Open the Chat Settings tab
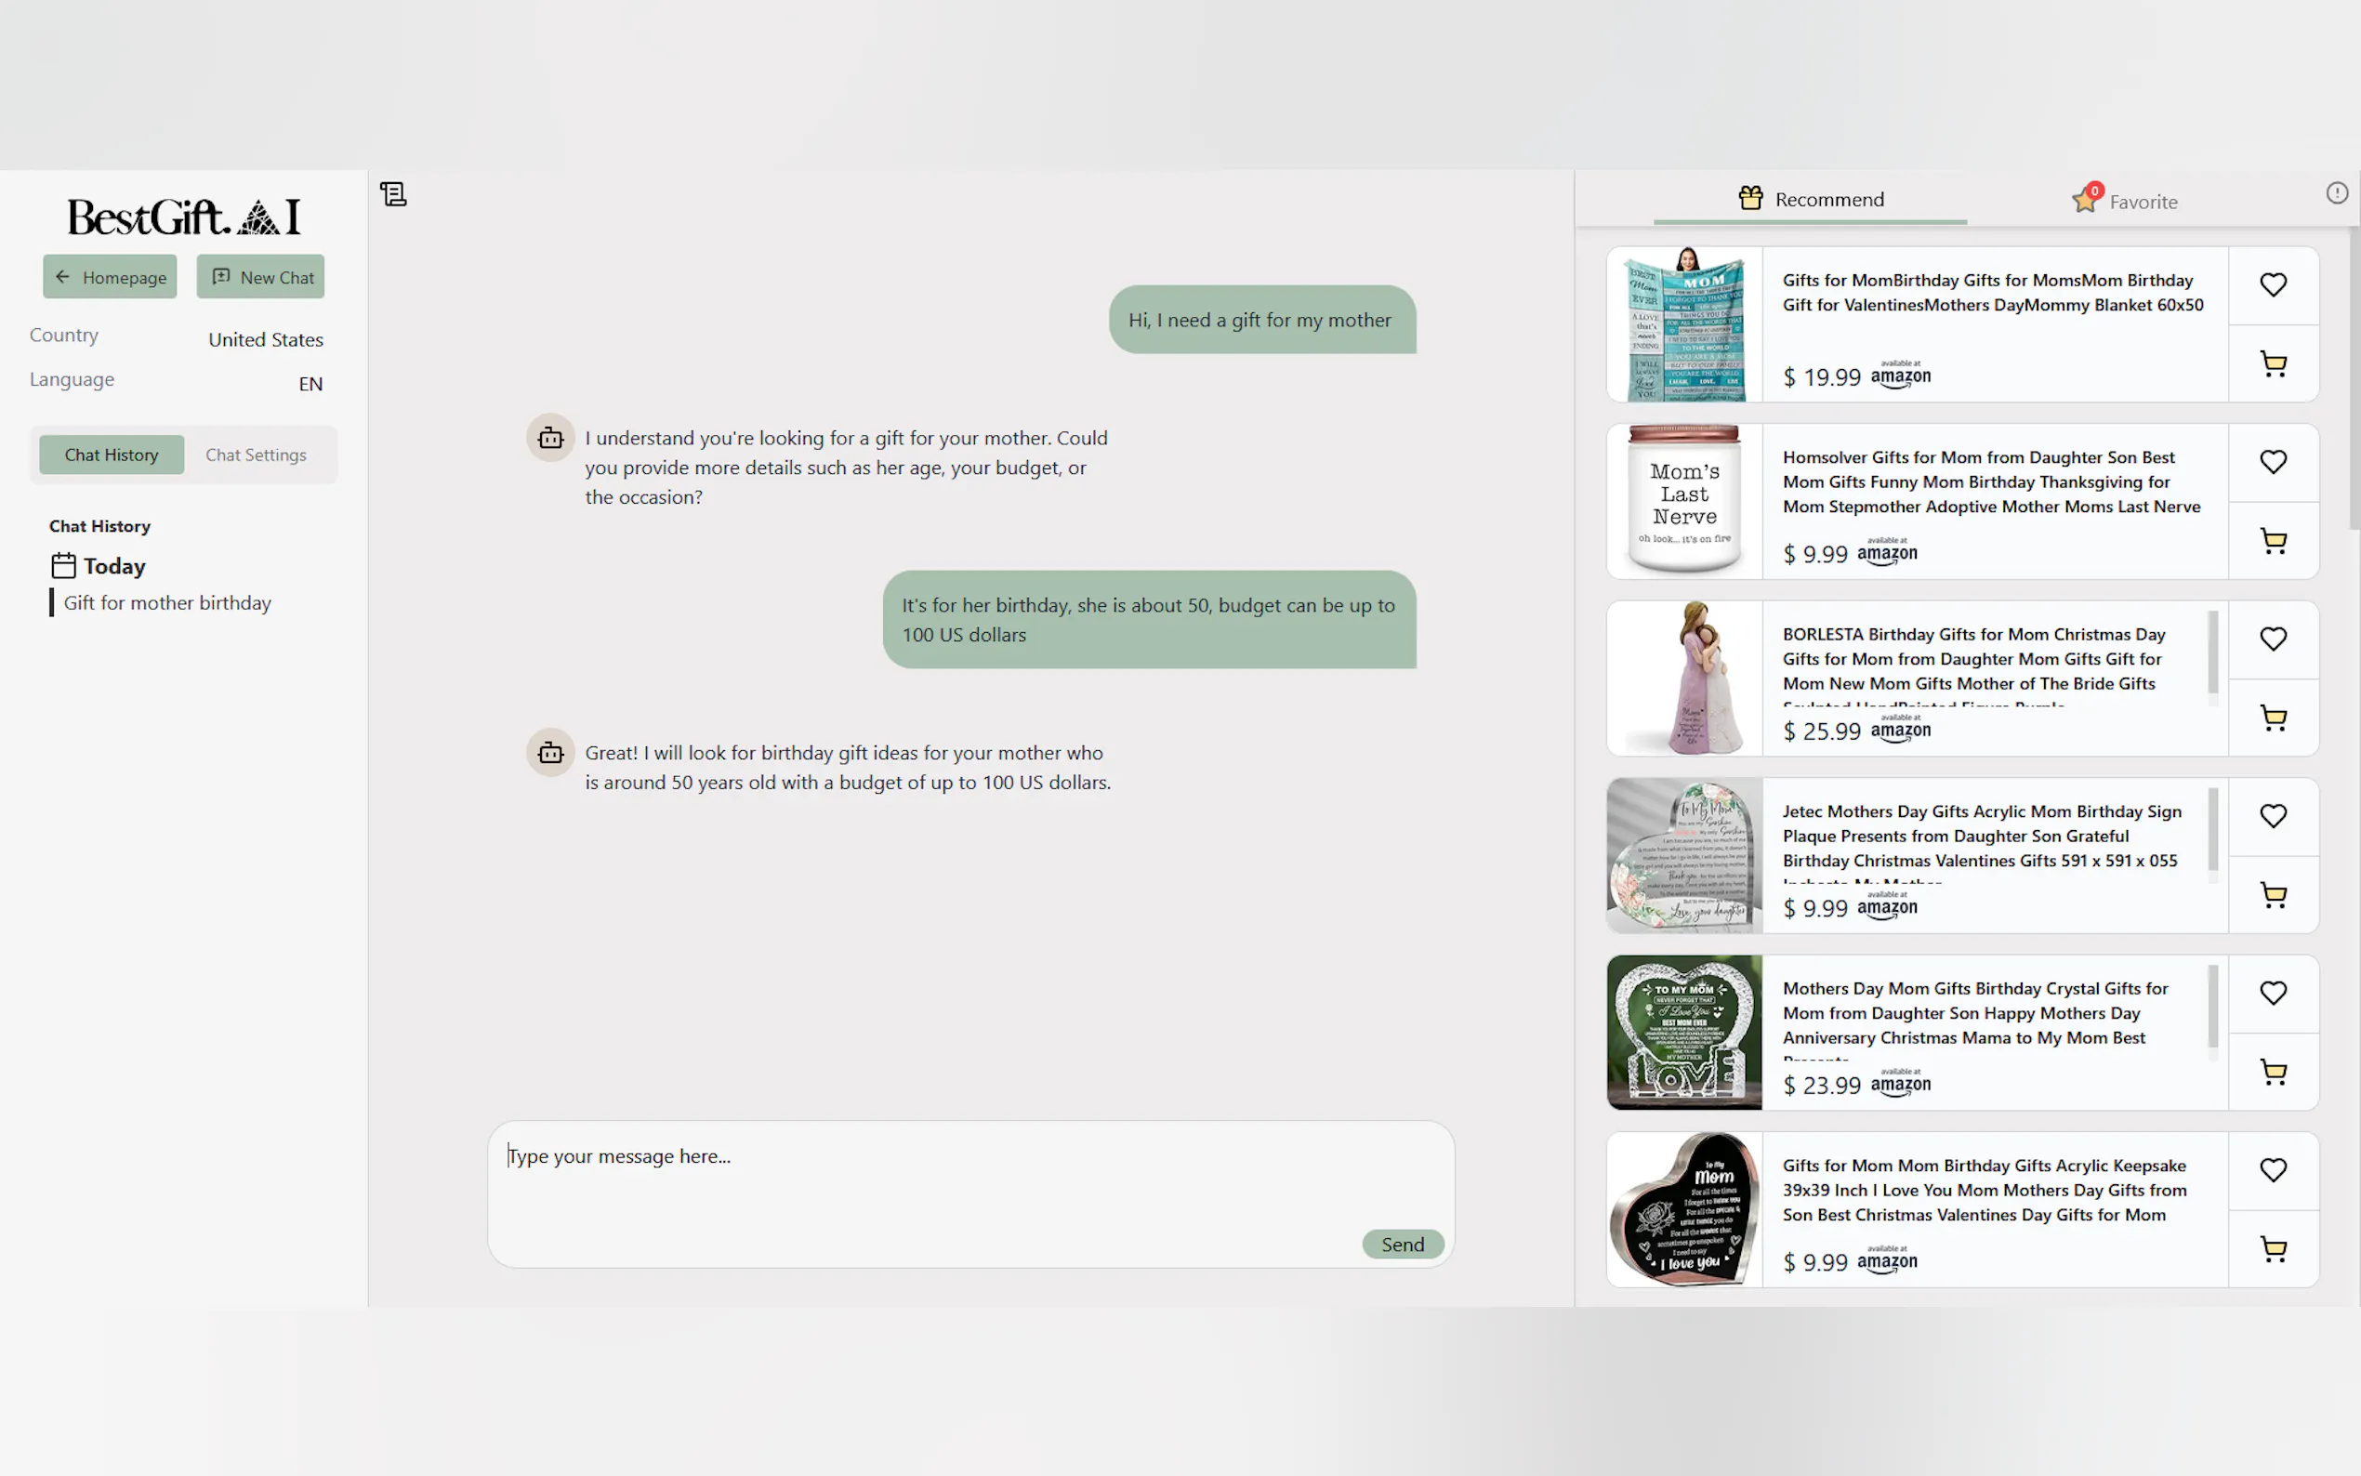 coord(256,455)
